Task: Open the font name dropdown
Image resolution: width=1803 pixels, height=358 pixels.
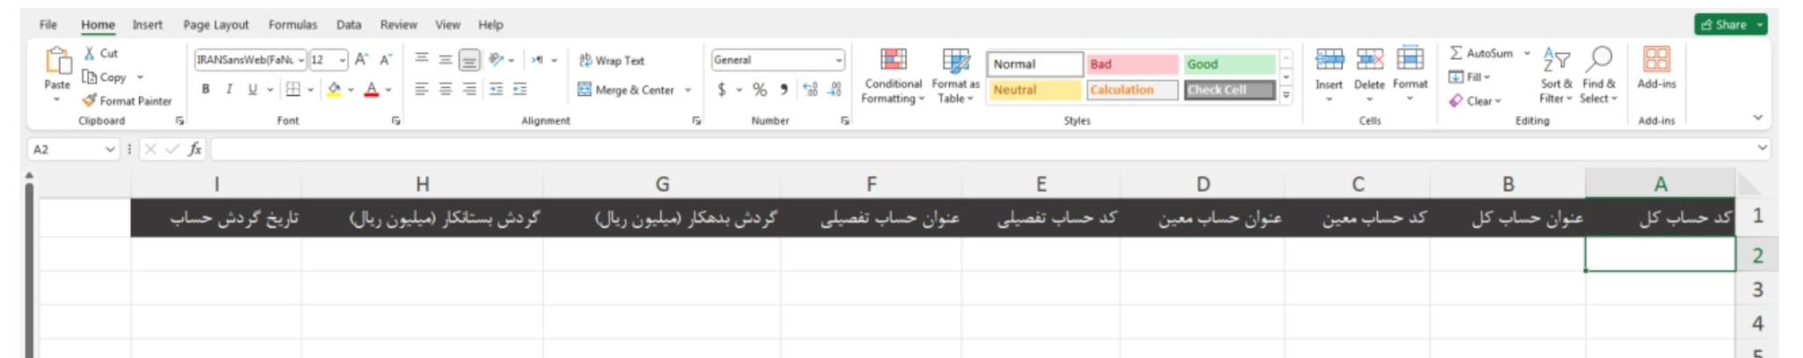Action: [x=301, y=60]
